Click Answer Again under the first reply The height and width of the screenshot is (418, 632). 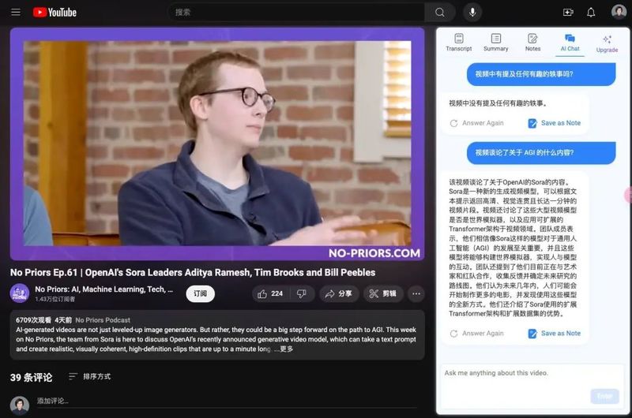[477, 123]
